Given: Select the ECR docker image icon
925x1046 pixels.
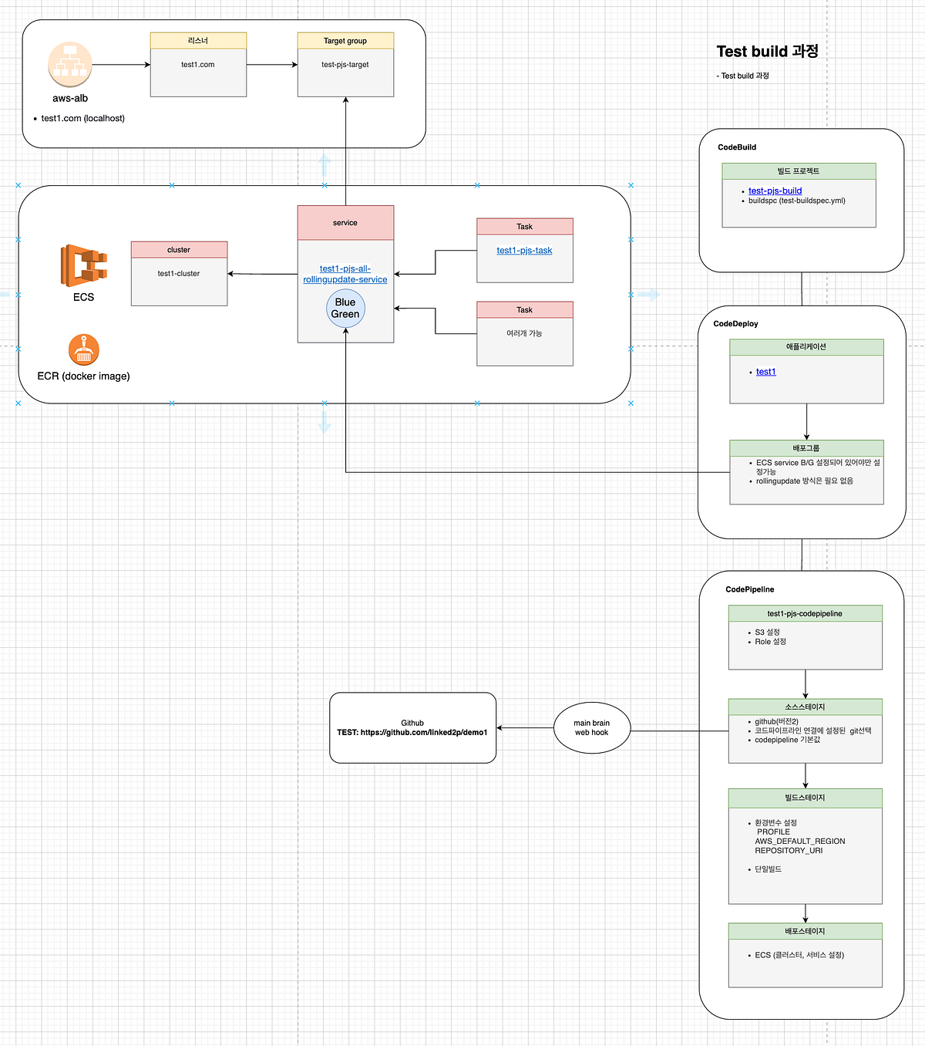Looking at the screenshot, I should pyautogui.click(x=83, y=349).
